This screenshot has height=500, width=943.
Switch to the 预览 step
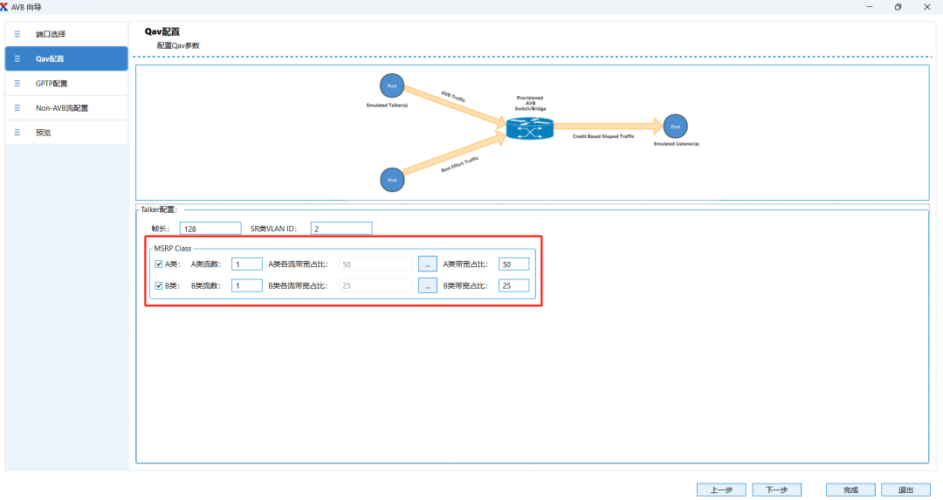click(x=66, y=133)
